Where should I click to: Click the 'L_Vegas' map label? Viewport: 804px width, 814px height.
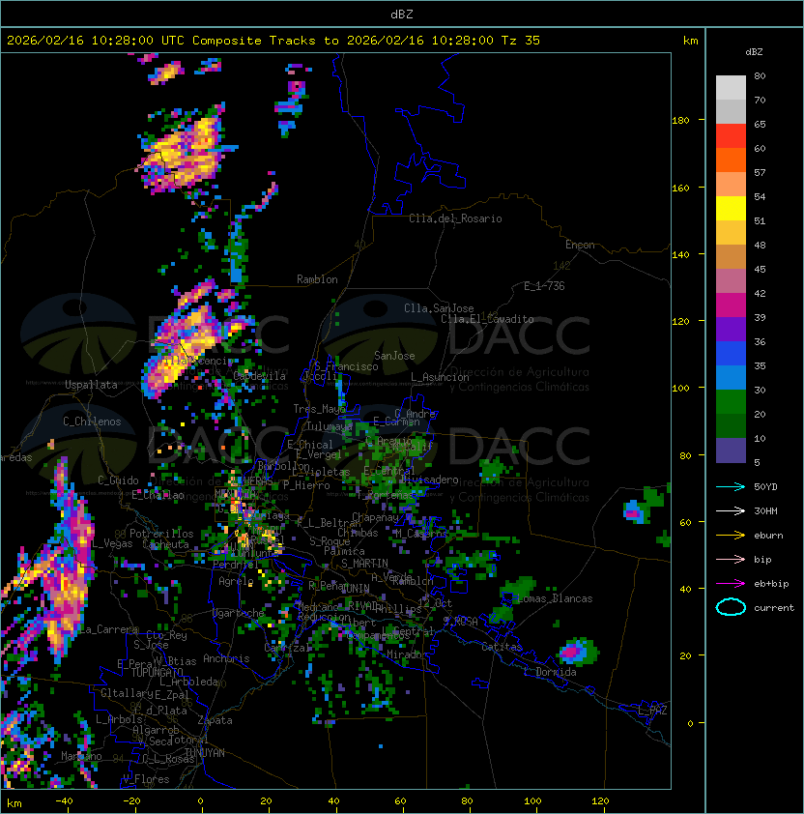click(x=112, y=543)
